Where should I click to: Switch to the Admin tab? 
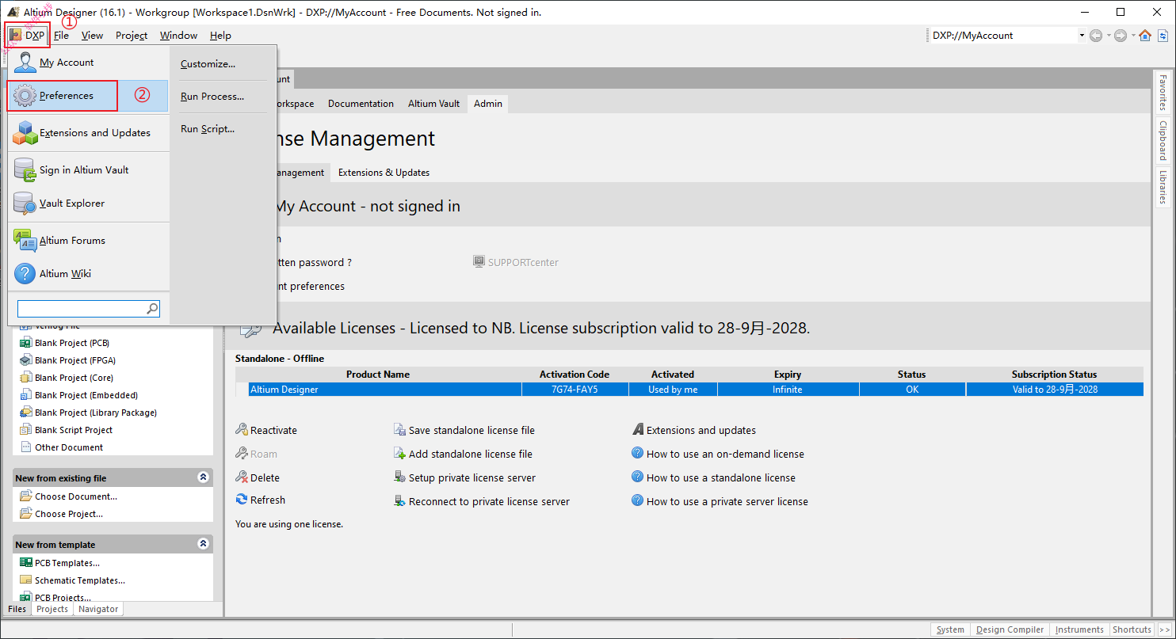[487, 104]
